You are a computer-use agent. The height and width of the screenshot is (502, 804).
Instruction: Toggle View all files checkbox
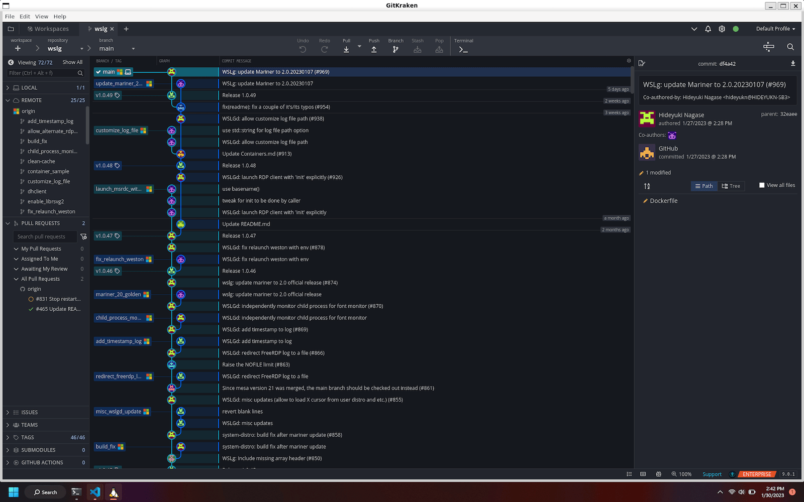[x=762, y=185]
